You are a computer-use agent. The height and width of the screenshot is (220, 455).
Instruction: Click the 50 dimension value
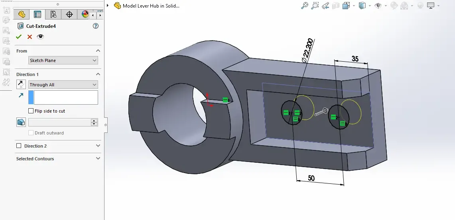point(311,178)
